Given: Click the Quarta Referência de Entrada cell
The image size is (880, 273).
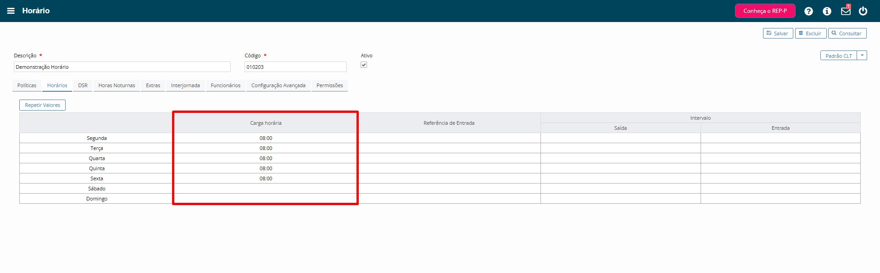Looking at the screenshot, I should coord(449,158).
